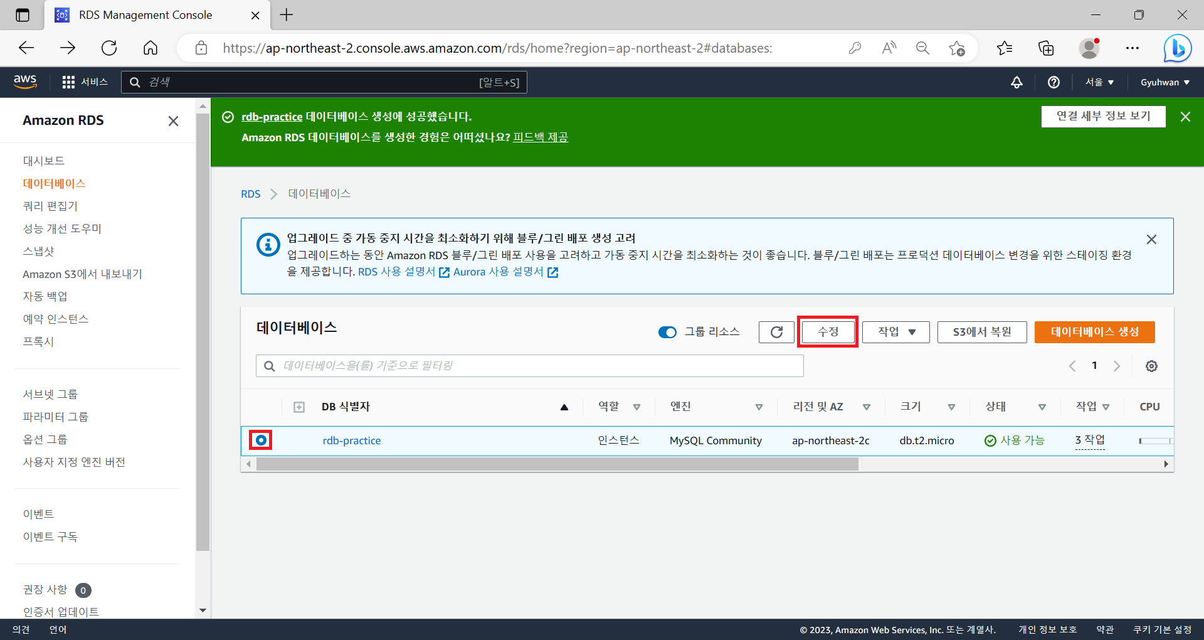Add this page to favorites

tap(957, 48)
